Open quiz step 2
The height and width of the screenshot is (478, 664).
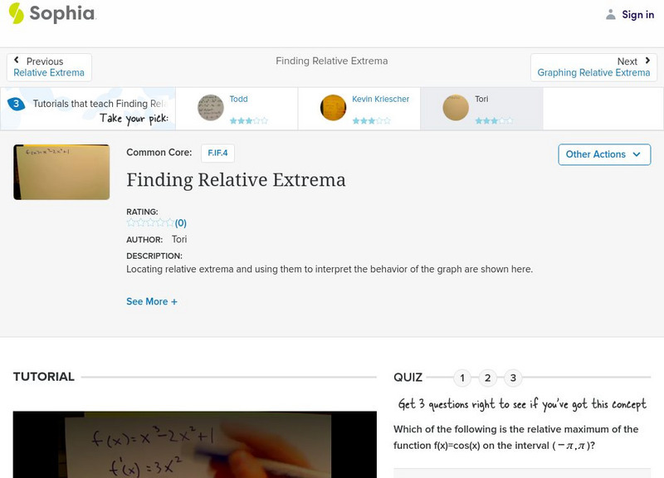click(488, 377)
